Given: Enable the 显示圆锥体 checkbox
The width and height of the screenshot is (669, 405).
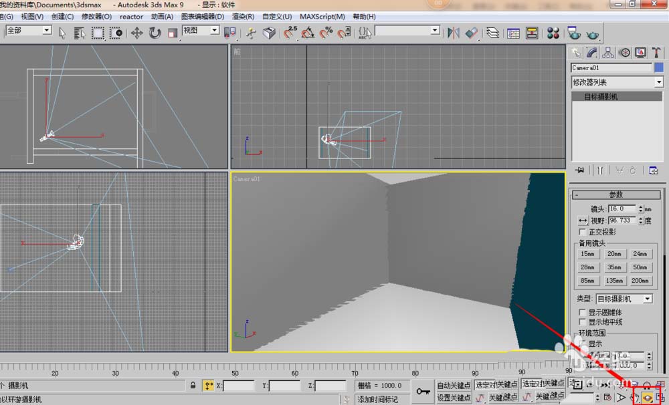Looking at the screenshot, I should pos(582,312).
